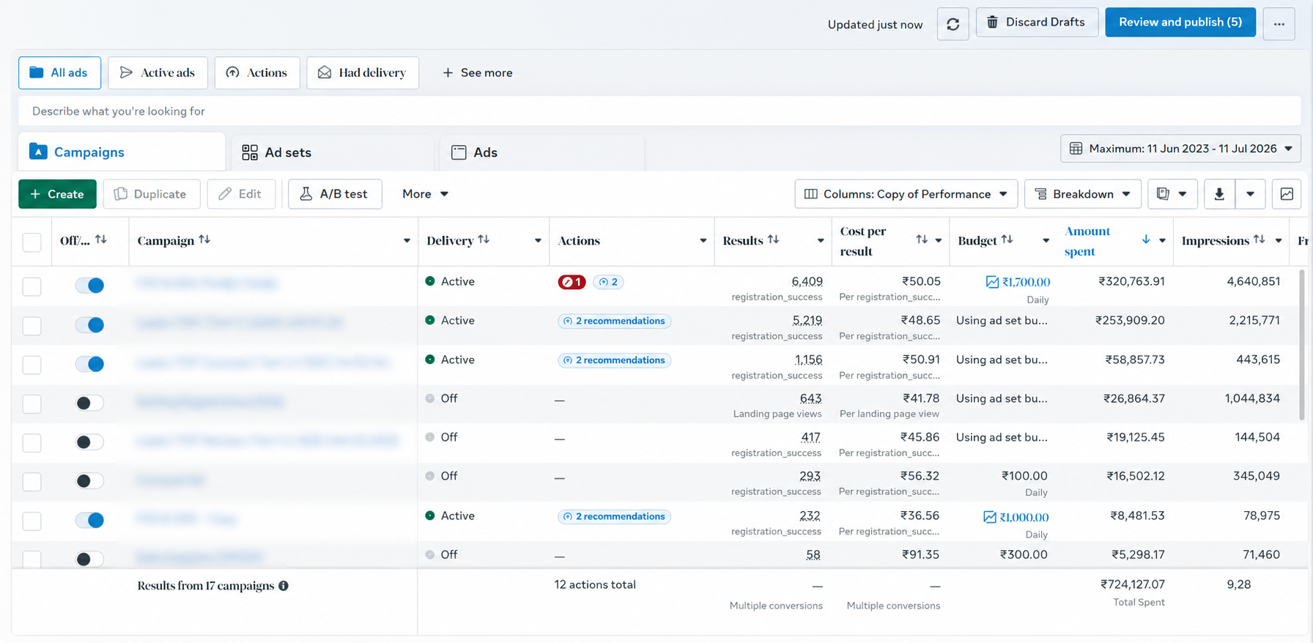Tick the checkbox for the 1,156 results row
The width and height of the screenshot is (1313, 643).
point(32,365)
